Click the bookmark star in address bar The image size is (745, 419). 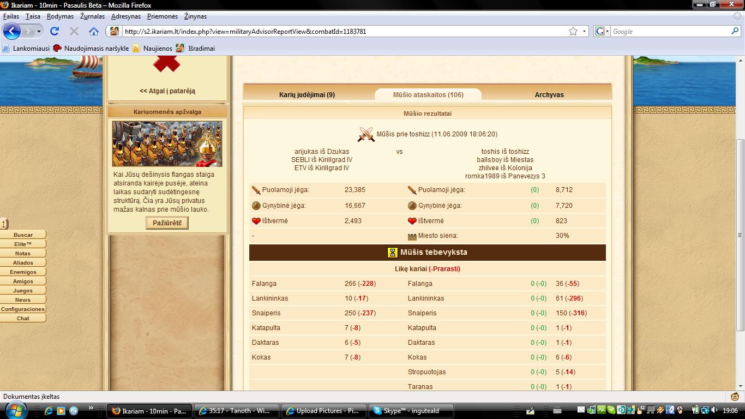[573, 31]
